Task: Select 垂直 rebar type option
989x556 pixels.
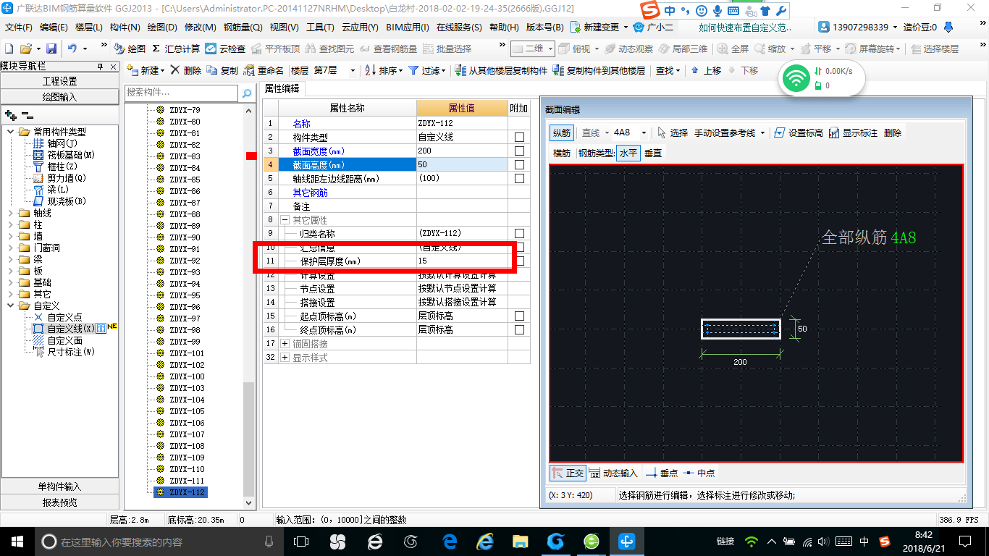Action: tap(653, 153)
